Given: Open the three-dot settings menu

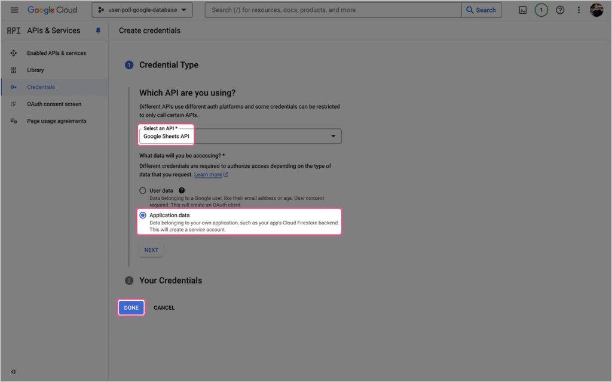Looking at the screenshot, I should pyautogui.click(x=579, y=10).
